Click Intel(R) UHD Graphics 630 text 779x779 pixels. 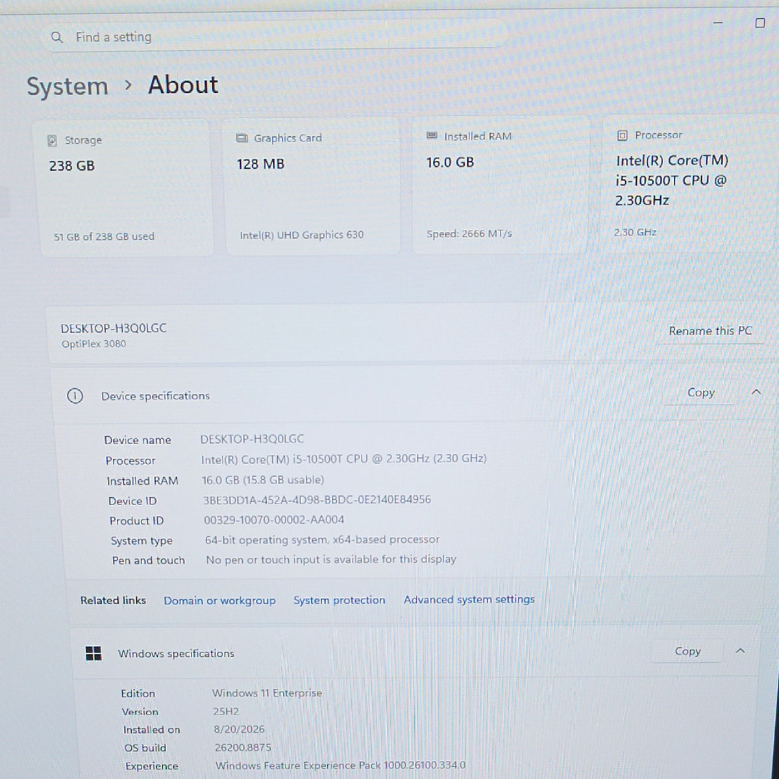(302, 235)
